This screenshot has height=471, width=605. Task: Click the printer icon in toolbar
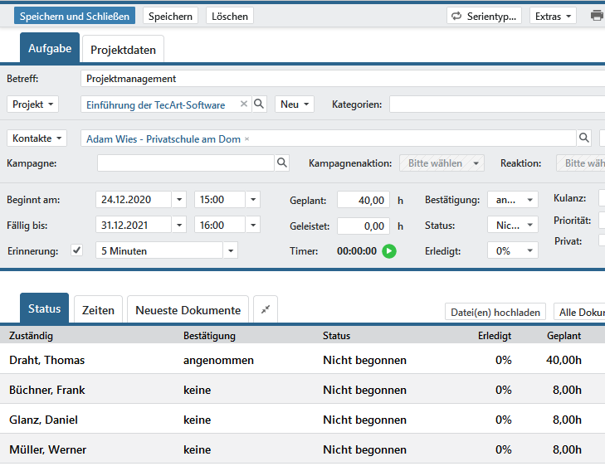point(597,16)
